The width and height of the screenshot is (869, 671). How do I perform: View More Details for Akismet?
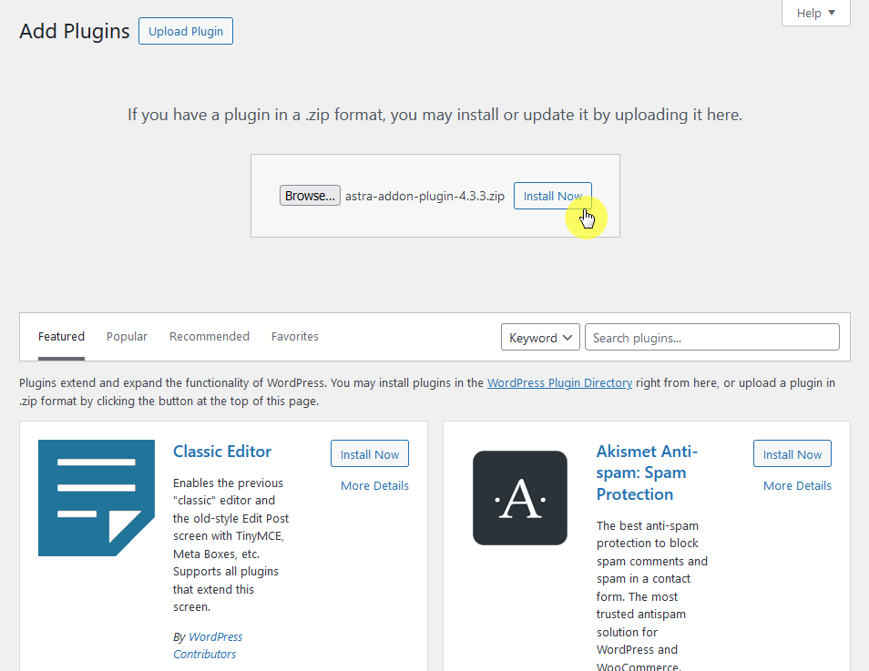click(797, 485)
